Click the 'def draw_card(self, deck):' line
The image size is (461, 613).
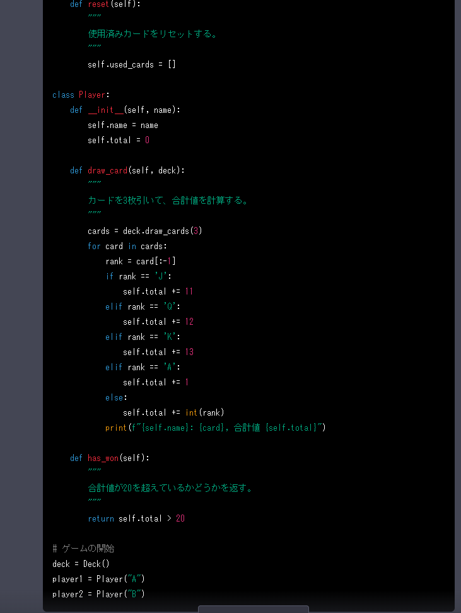pyautogui.click(x=127, y=170)
